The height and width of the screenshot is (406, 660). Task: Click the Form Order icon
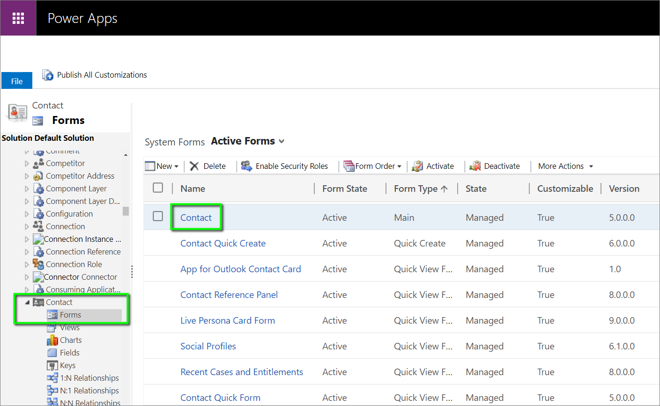point(349,166)
